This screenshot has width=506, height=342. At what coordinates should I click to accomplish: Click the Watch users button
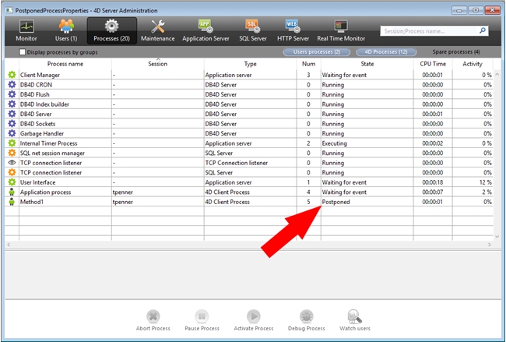pos(355,320)
